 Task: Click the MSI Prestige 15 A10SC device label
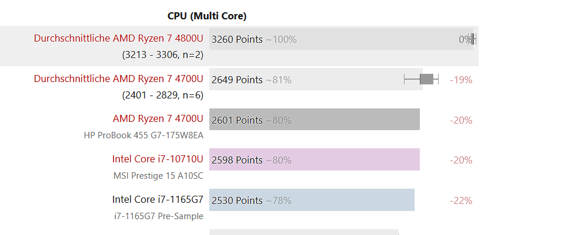159,175
